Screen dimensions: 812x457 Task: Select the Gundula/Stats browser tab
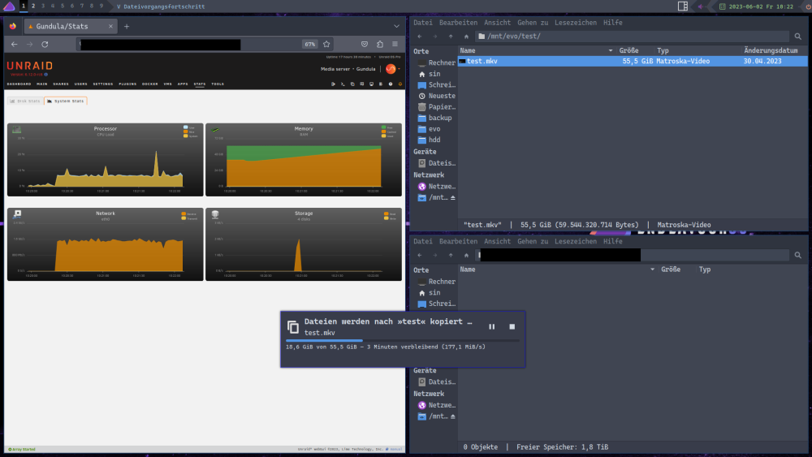coord(70,27)
